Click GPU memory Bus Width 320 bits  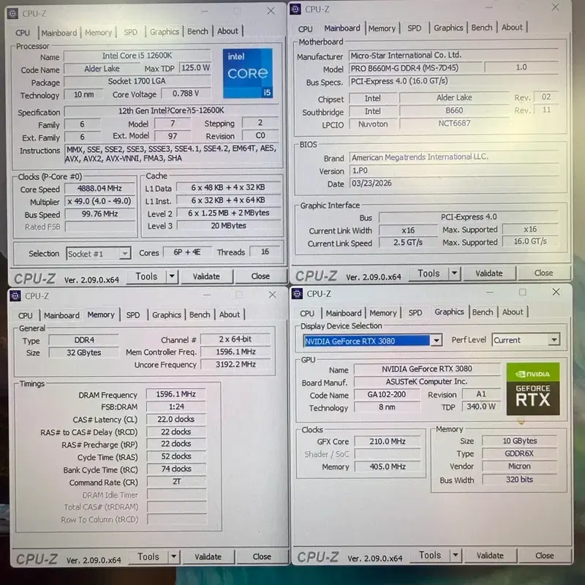point(519,480)
